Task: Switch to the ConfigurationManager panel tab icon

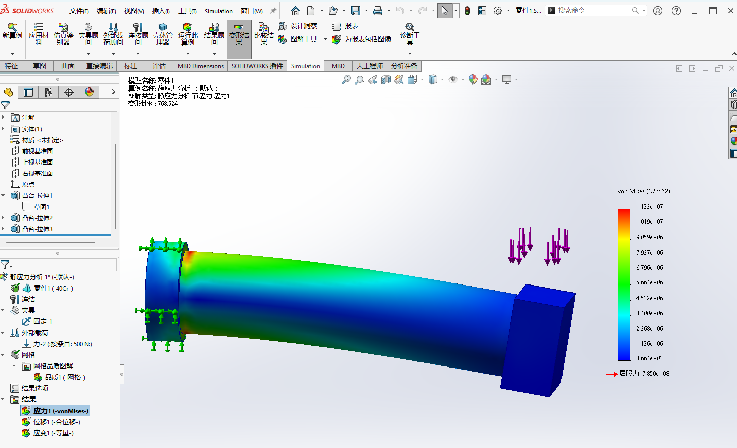Action: [49, 92]
